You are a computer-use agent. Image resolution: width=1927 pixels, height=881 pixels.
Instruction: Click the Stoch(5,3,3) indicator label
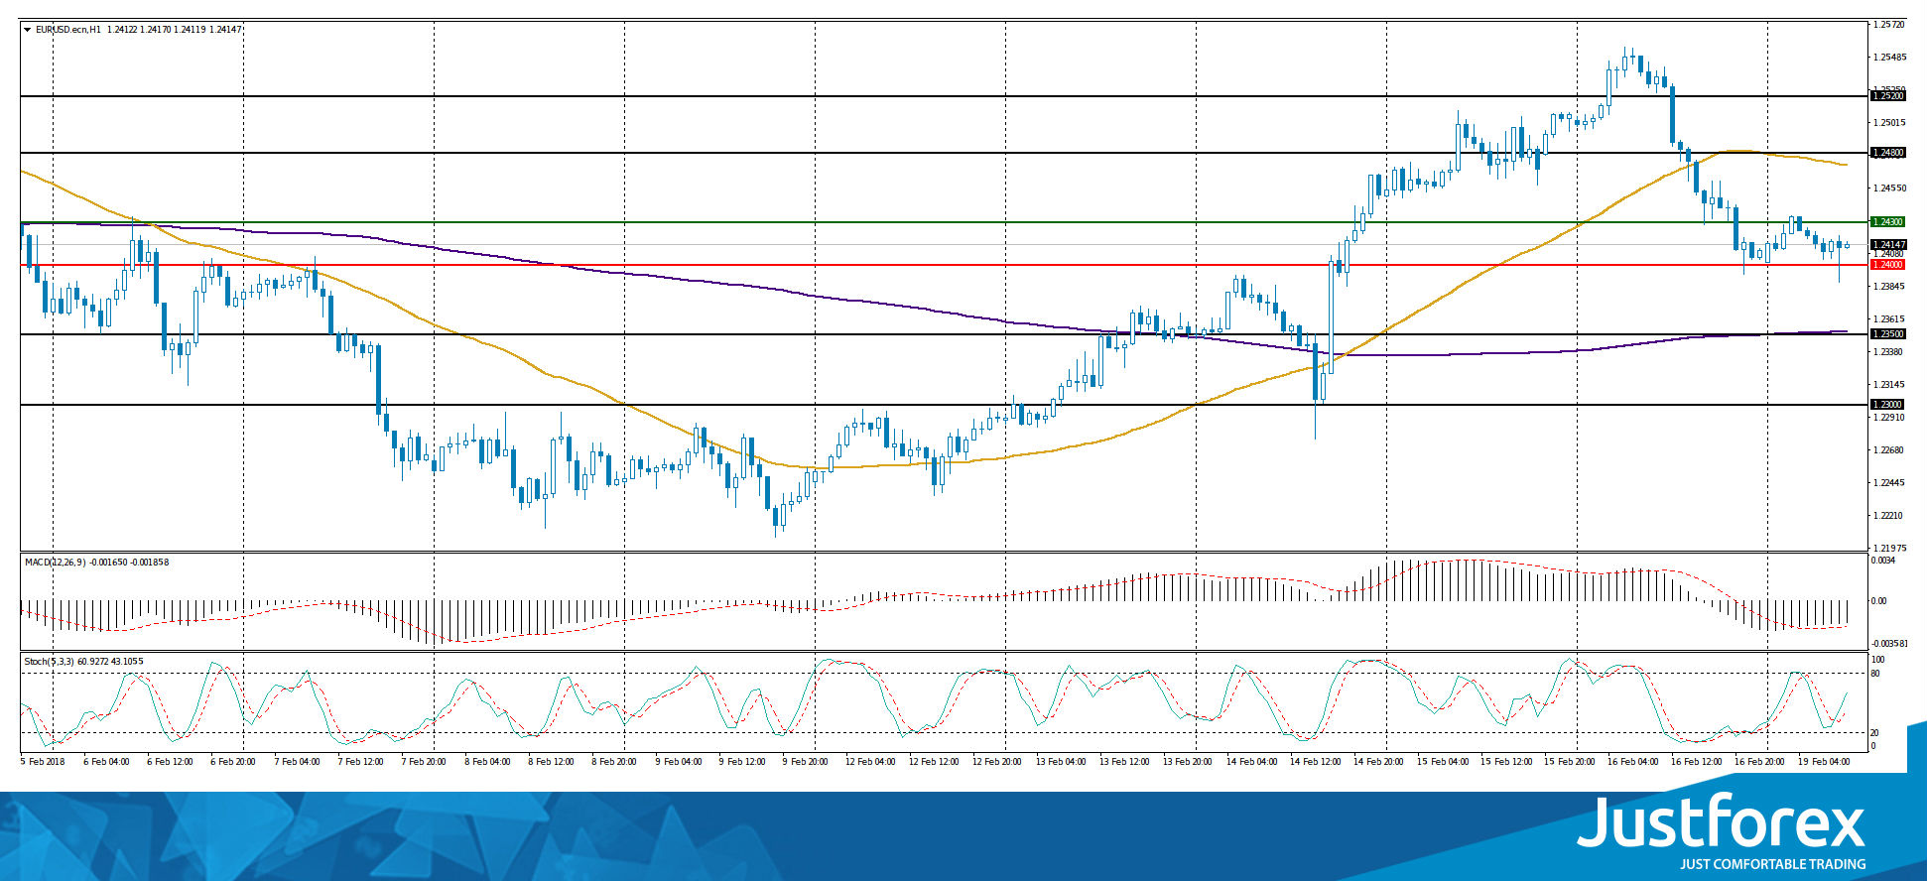coord(51,662)
